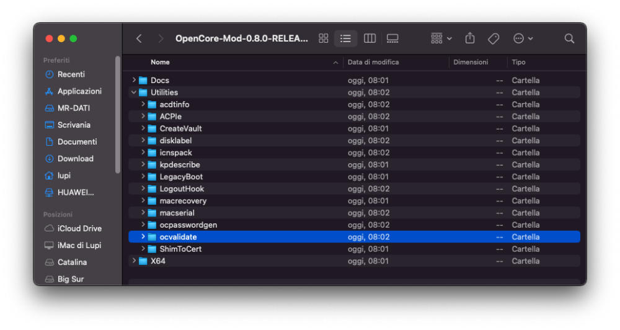This screenshot has height=330, width=620.
Task: Switch to gallery view
Action: point(392,38)
